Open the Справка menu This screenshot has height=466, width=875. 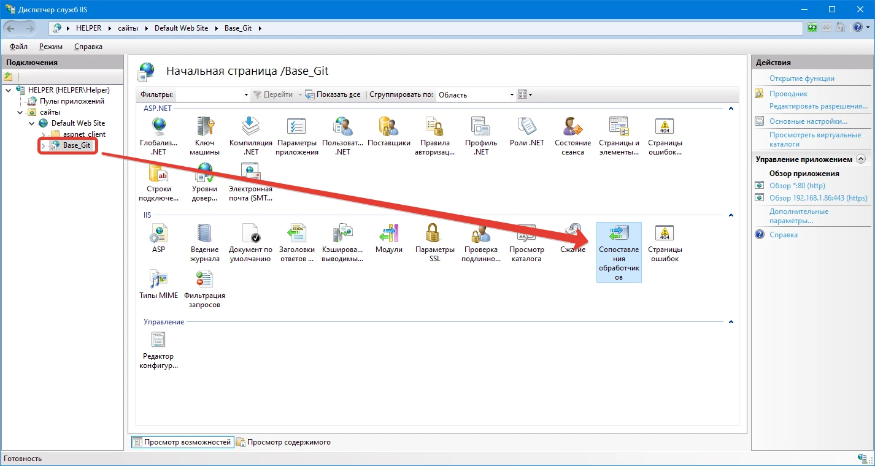click(88, 47)
